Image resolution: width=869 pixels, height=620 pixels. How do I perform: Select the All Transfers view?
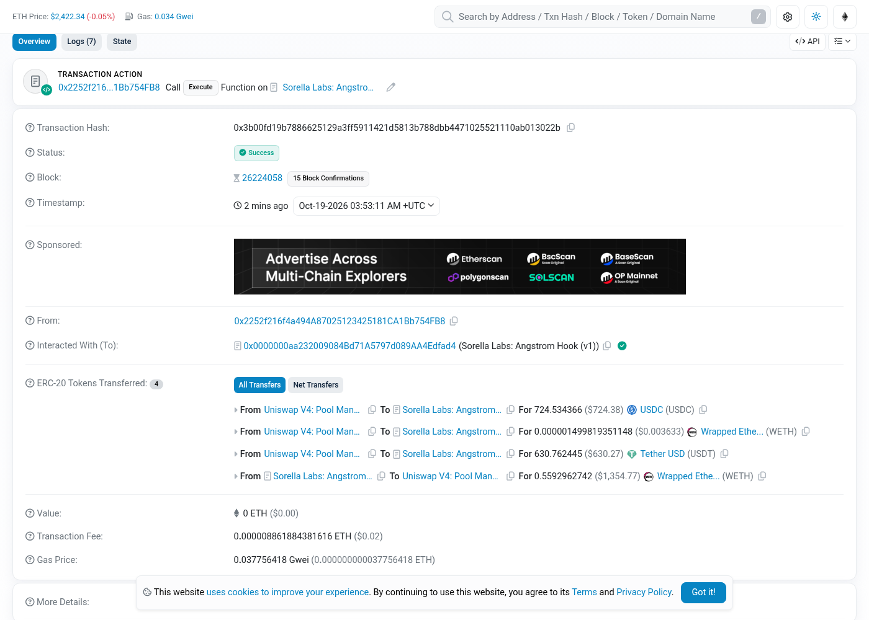259,385
